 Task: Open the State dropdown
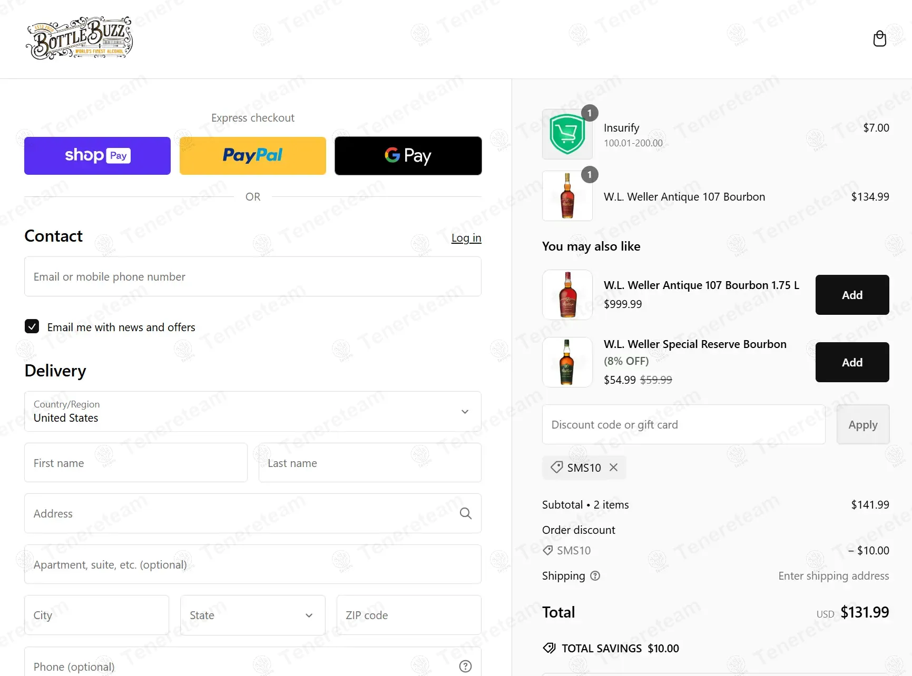click(x=253, y=615)
